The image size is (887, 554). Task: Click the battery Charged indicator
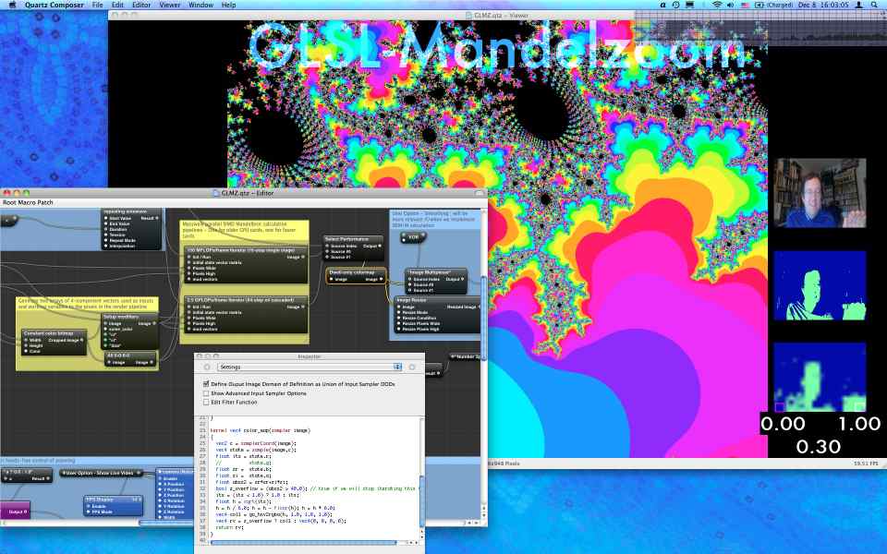(773, 6)
